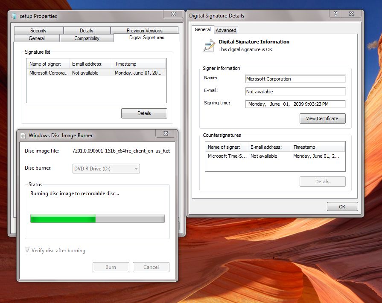Click the setup Properties title bar icon
The height and width of the screenshot is (303, 382).
coord(14,16)
